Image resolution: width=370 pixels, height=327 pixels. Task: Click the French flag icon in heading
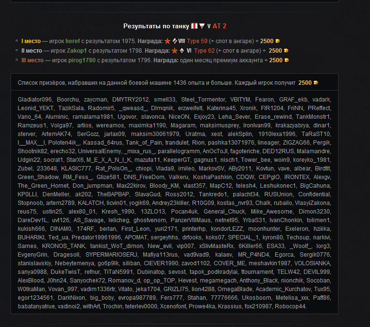pos(194,26)
